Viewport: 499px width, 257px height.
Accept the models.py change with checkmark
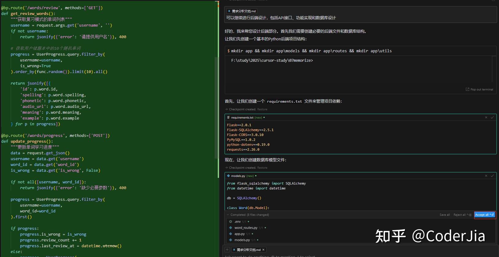click(x=492, y=176)
